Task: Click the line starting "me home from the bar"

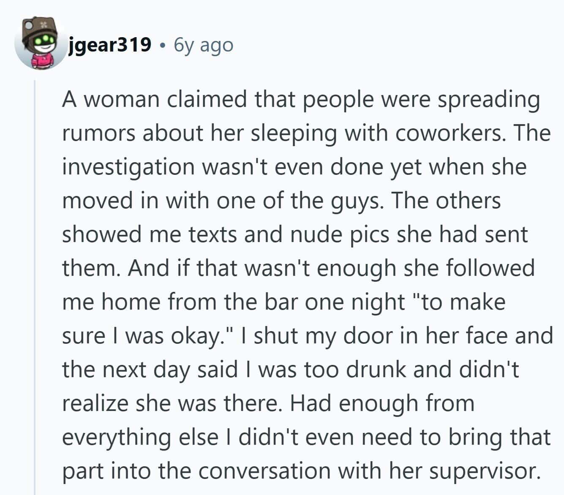Action: pos(284,302)
